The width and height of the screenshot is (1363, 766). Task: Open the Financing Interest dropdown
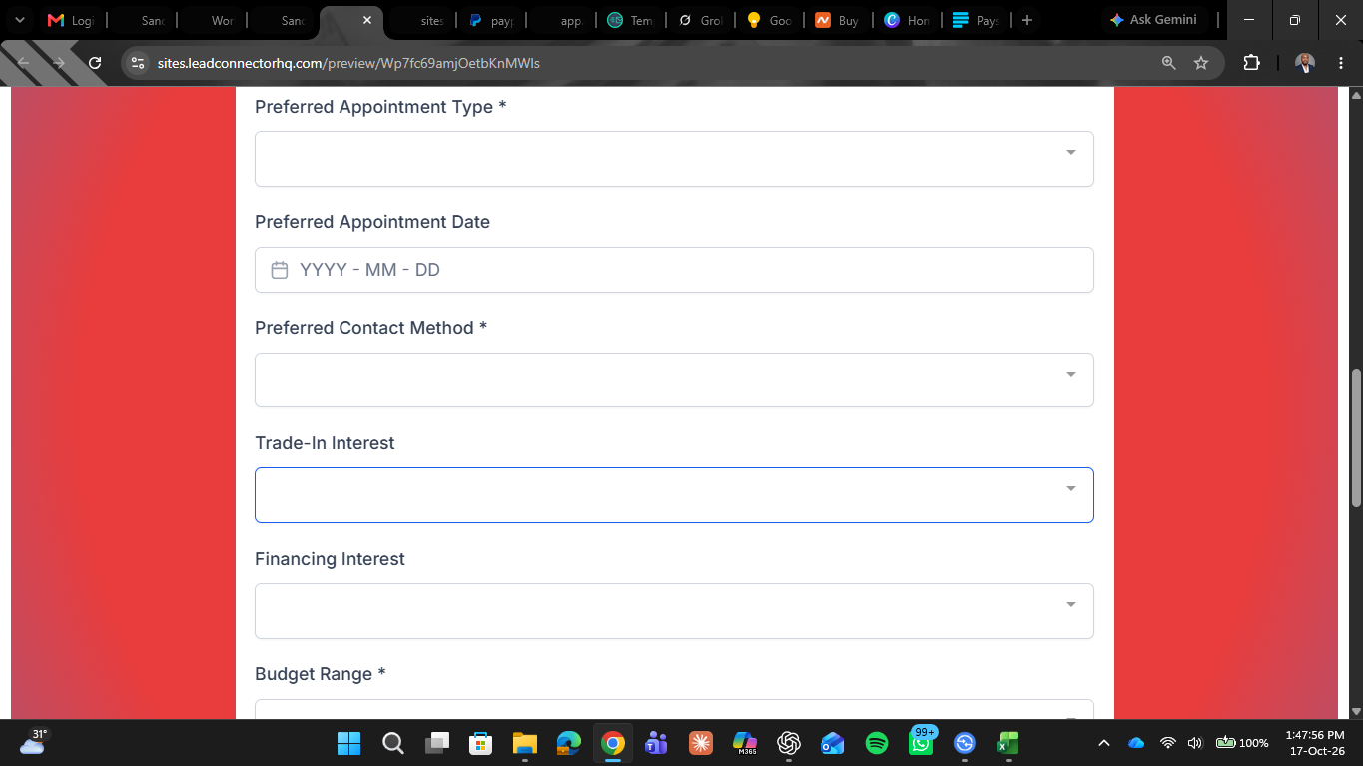674,611
